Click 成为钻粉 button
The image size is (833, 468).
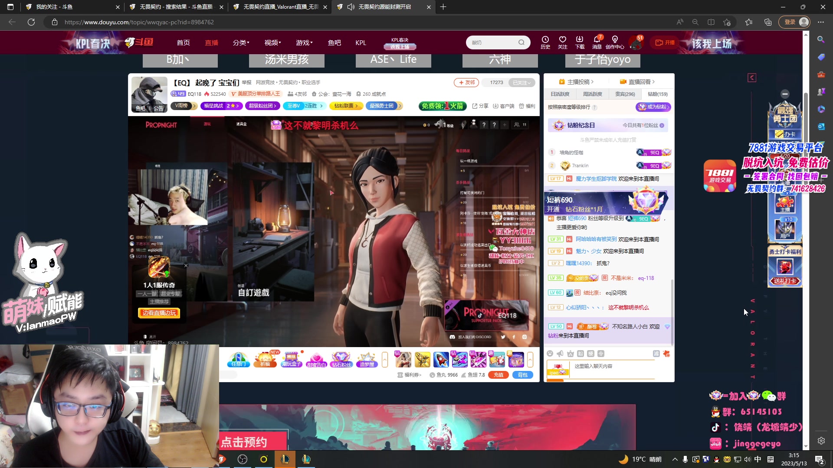(x=653, y=107)
